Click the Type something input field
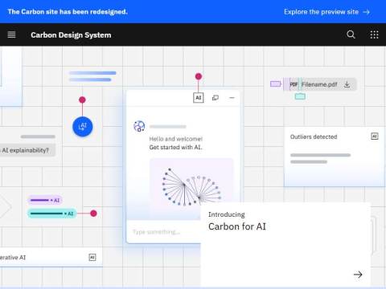This screenshot has height=289, width=386. point(163,232)
